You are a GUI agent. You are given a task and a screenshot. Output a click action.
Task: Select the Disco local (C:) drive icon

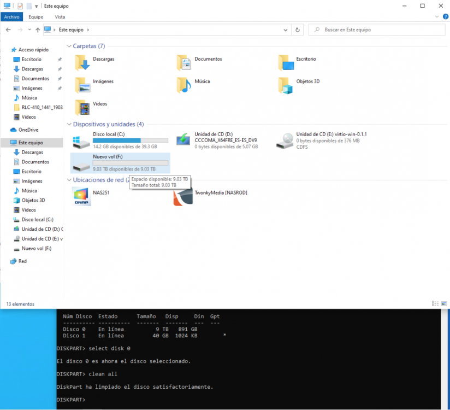81,142
